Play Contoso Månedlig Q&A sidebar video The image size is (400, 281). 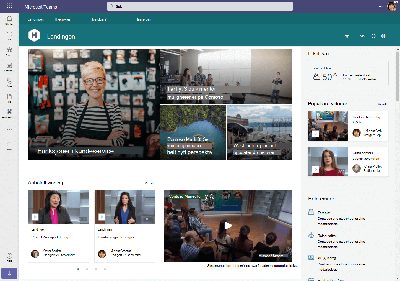tap(315, 134)
